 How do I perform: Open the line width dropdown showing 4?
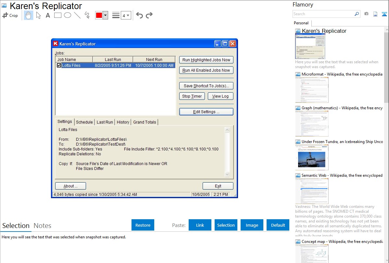126,15
